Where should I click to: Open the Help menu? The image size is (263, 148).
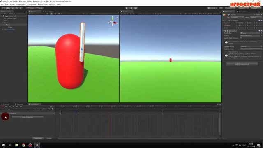pyautogui.click(x=59, y=5)
